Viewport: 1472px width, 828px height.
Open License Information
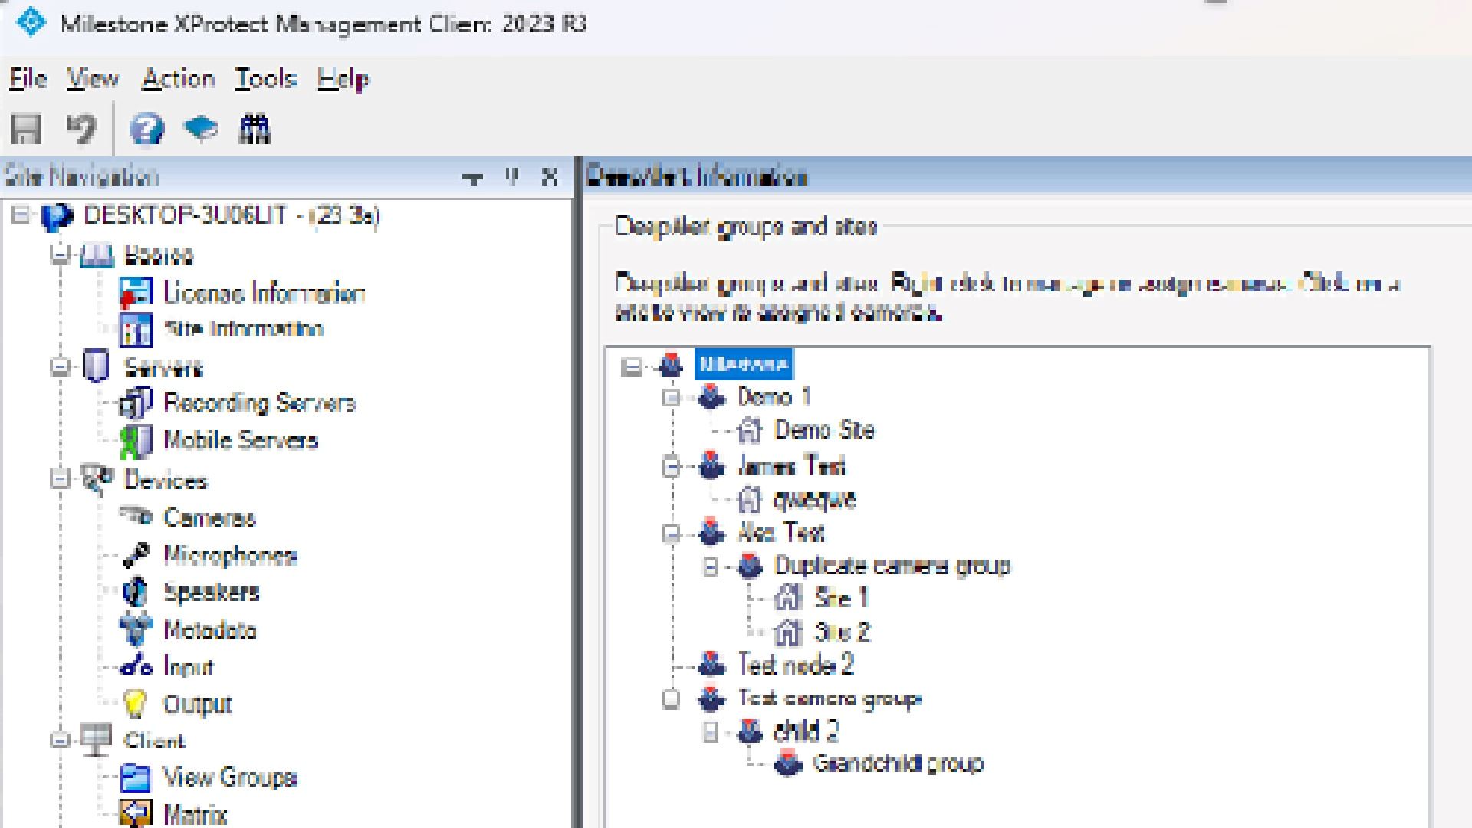pos(264,293)
